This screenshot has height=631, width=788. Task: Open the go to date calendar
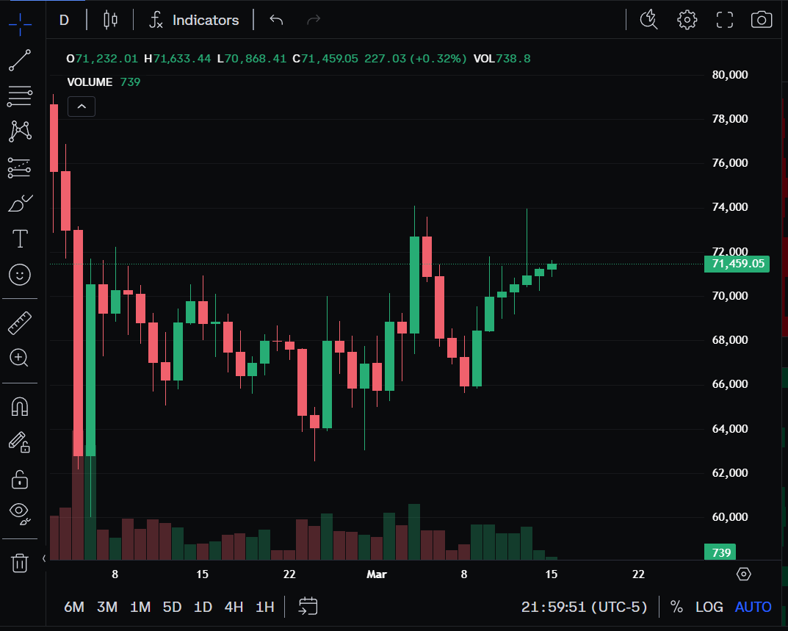point(308,606)
